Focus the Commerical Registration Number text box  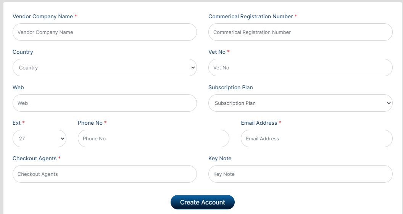click(x=300, y=32)
